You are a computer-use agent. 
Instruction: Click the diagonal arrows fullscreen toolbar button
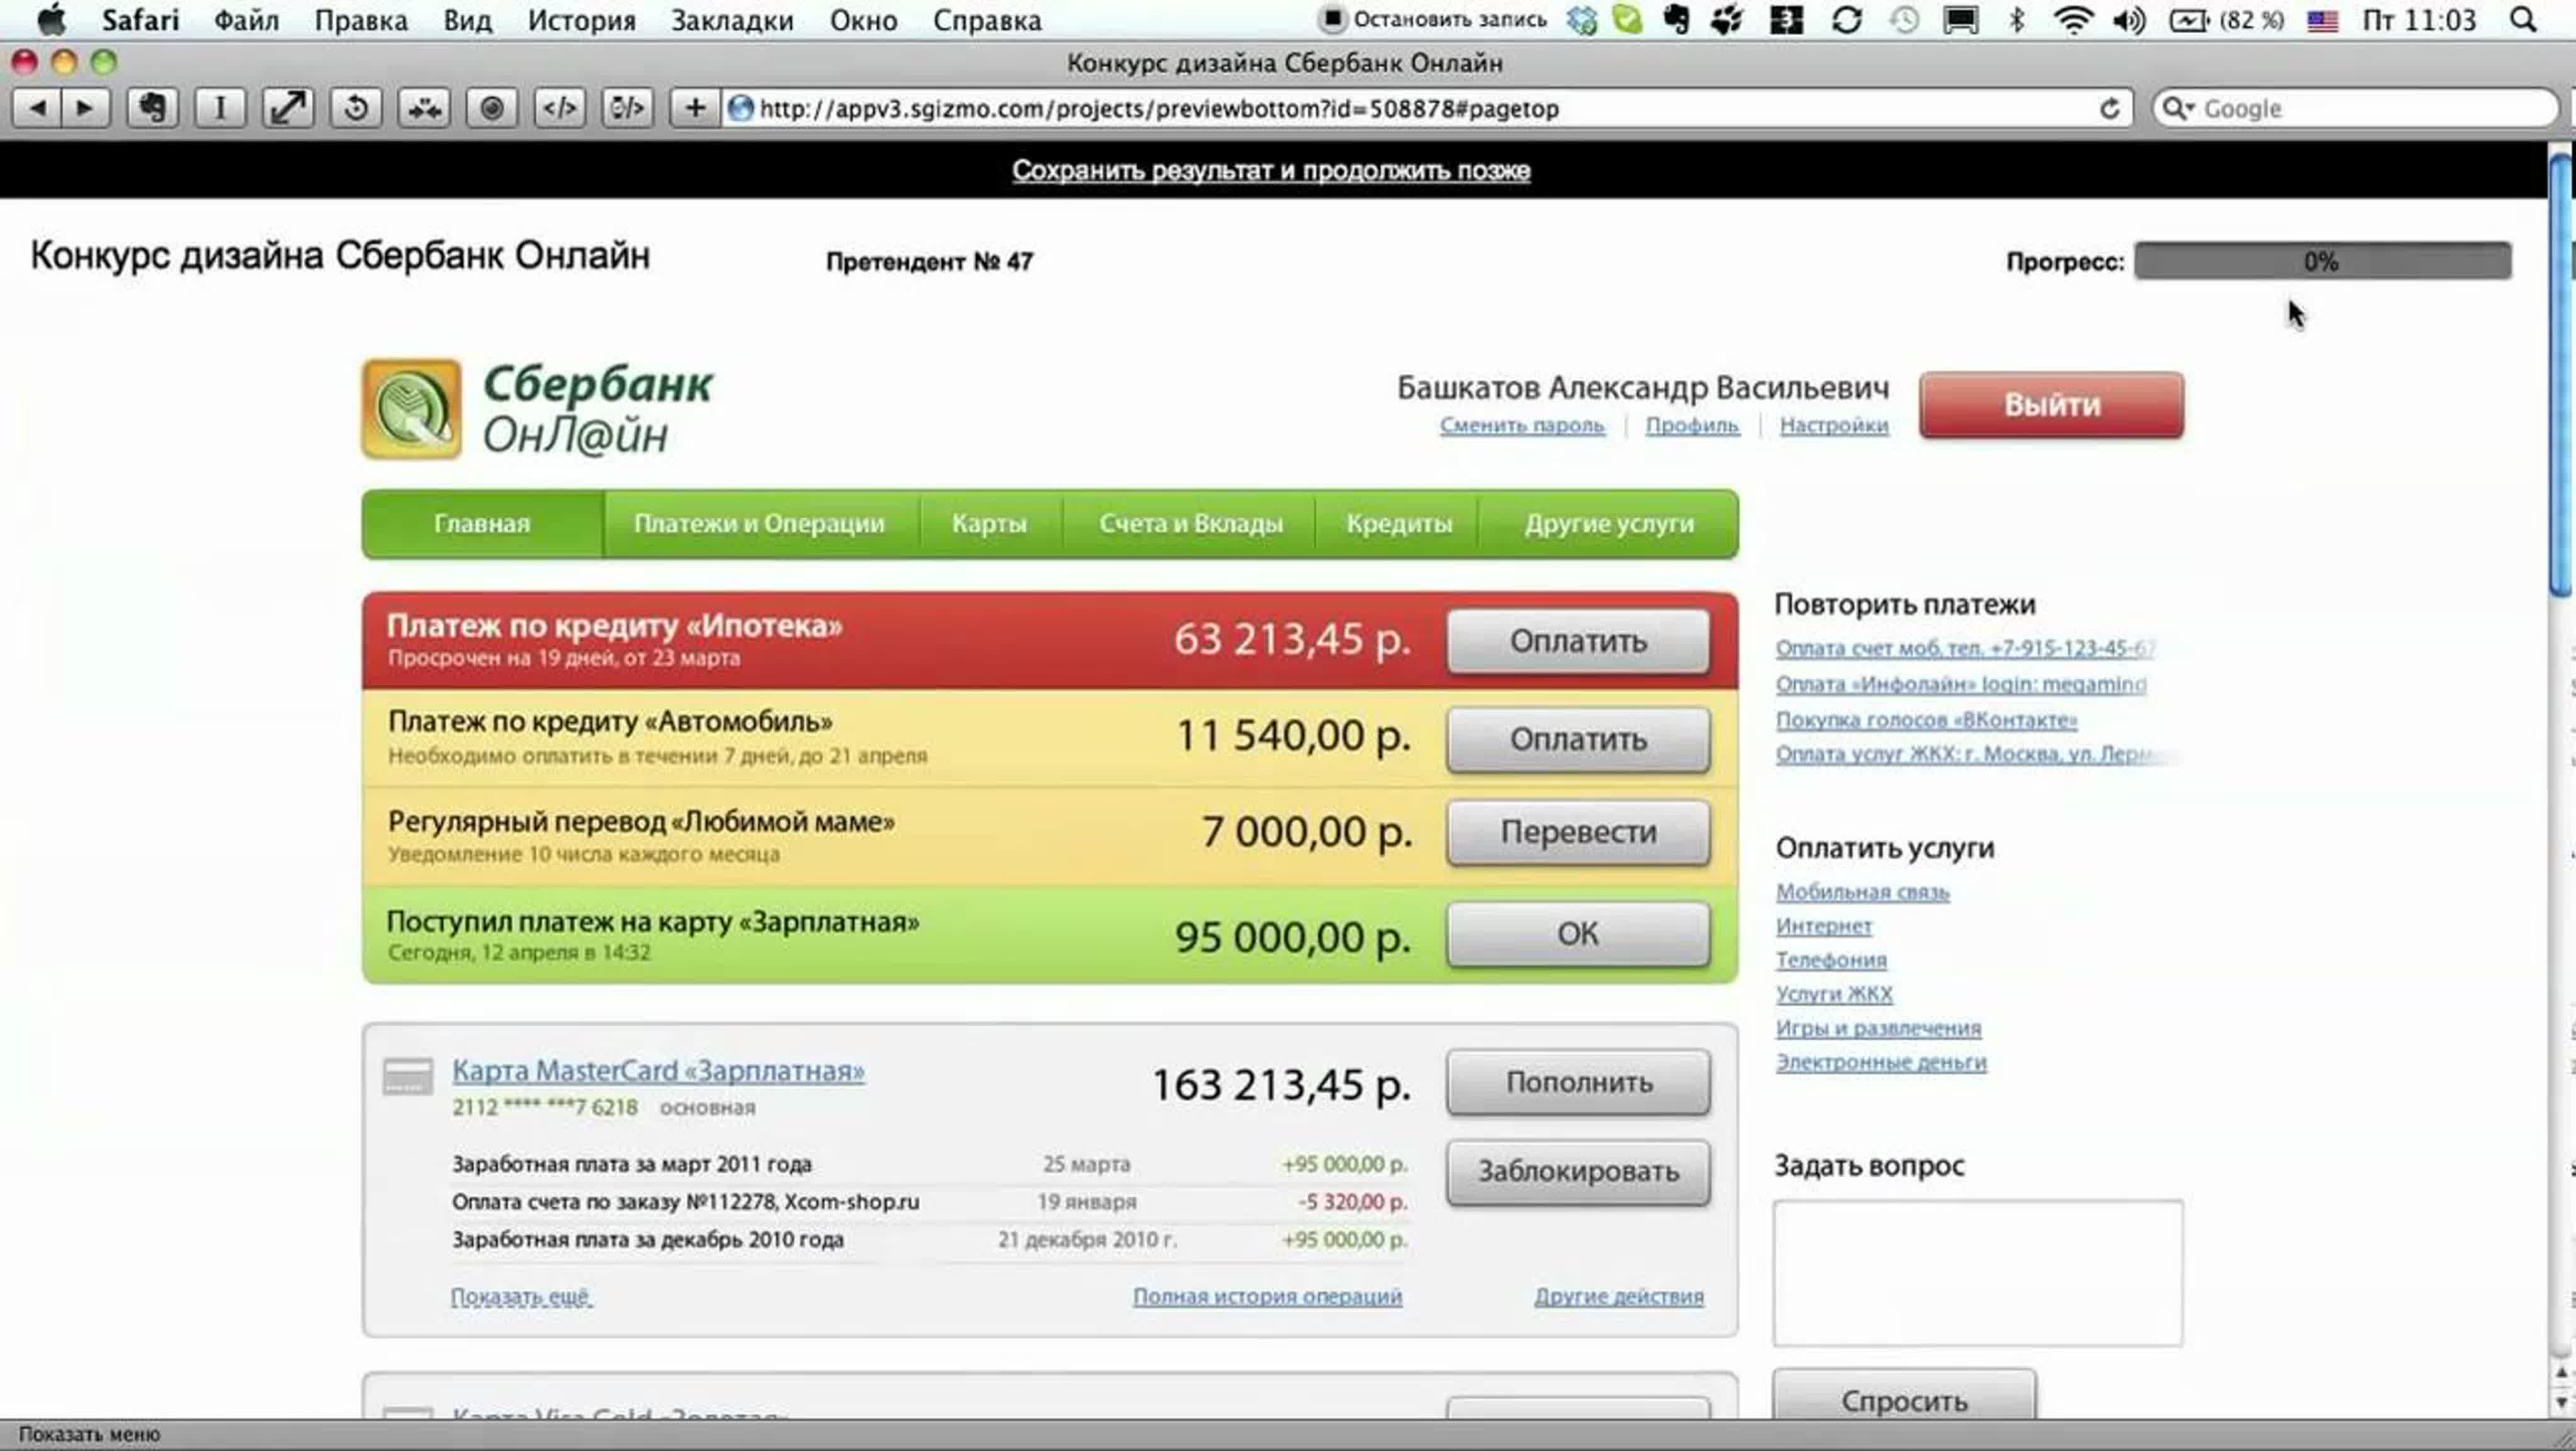288,108
